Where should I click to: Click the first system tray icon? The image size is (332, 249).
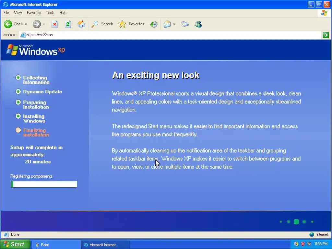296,244
